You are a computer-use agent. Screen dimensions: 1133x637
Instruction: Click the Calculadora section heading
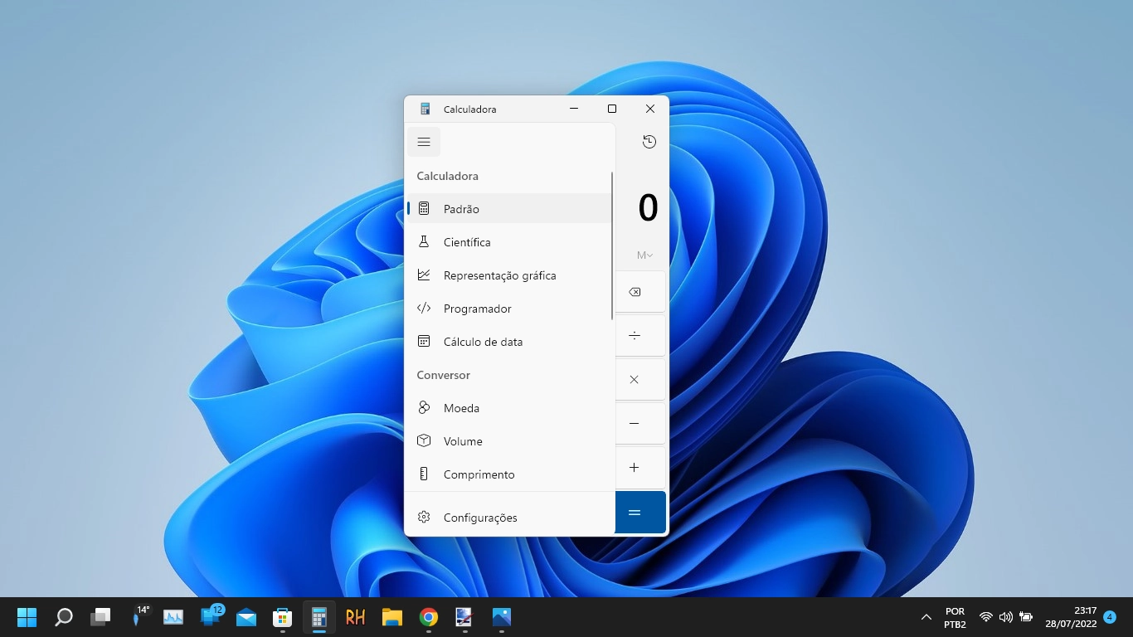(x=447, y=176)
